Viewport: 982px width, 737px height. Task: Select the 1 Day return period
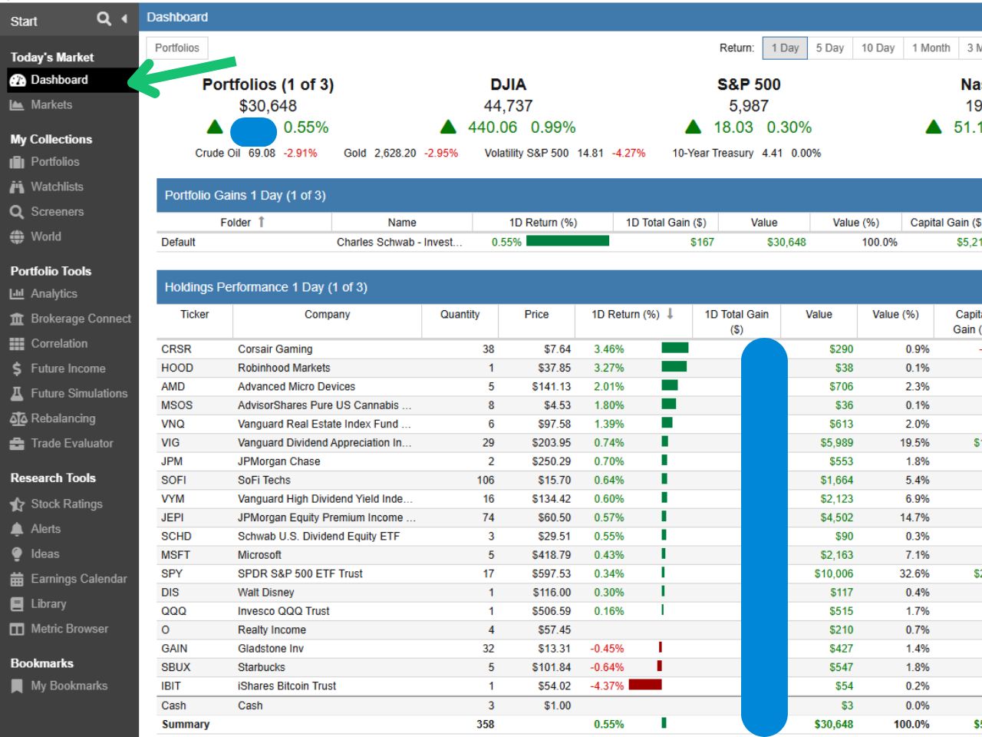(x=785, y=48)
